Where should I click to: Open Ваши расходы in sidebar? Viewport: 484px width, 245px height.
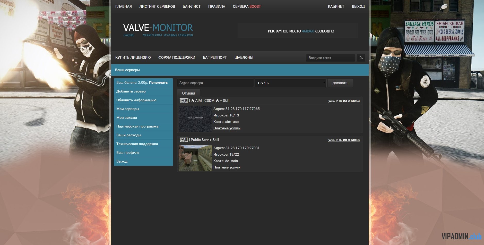point(143,135)
